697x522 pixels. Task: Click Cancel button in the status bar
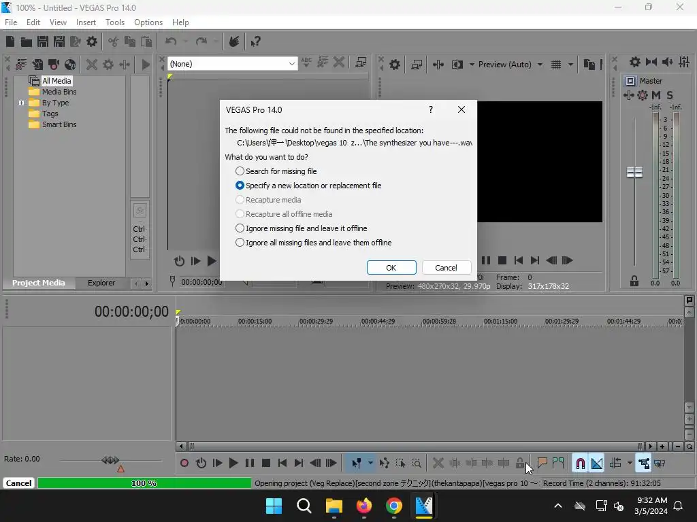[x=18, y=483]
